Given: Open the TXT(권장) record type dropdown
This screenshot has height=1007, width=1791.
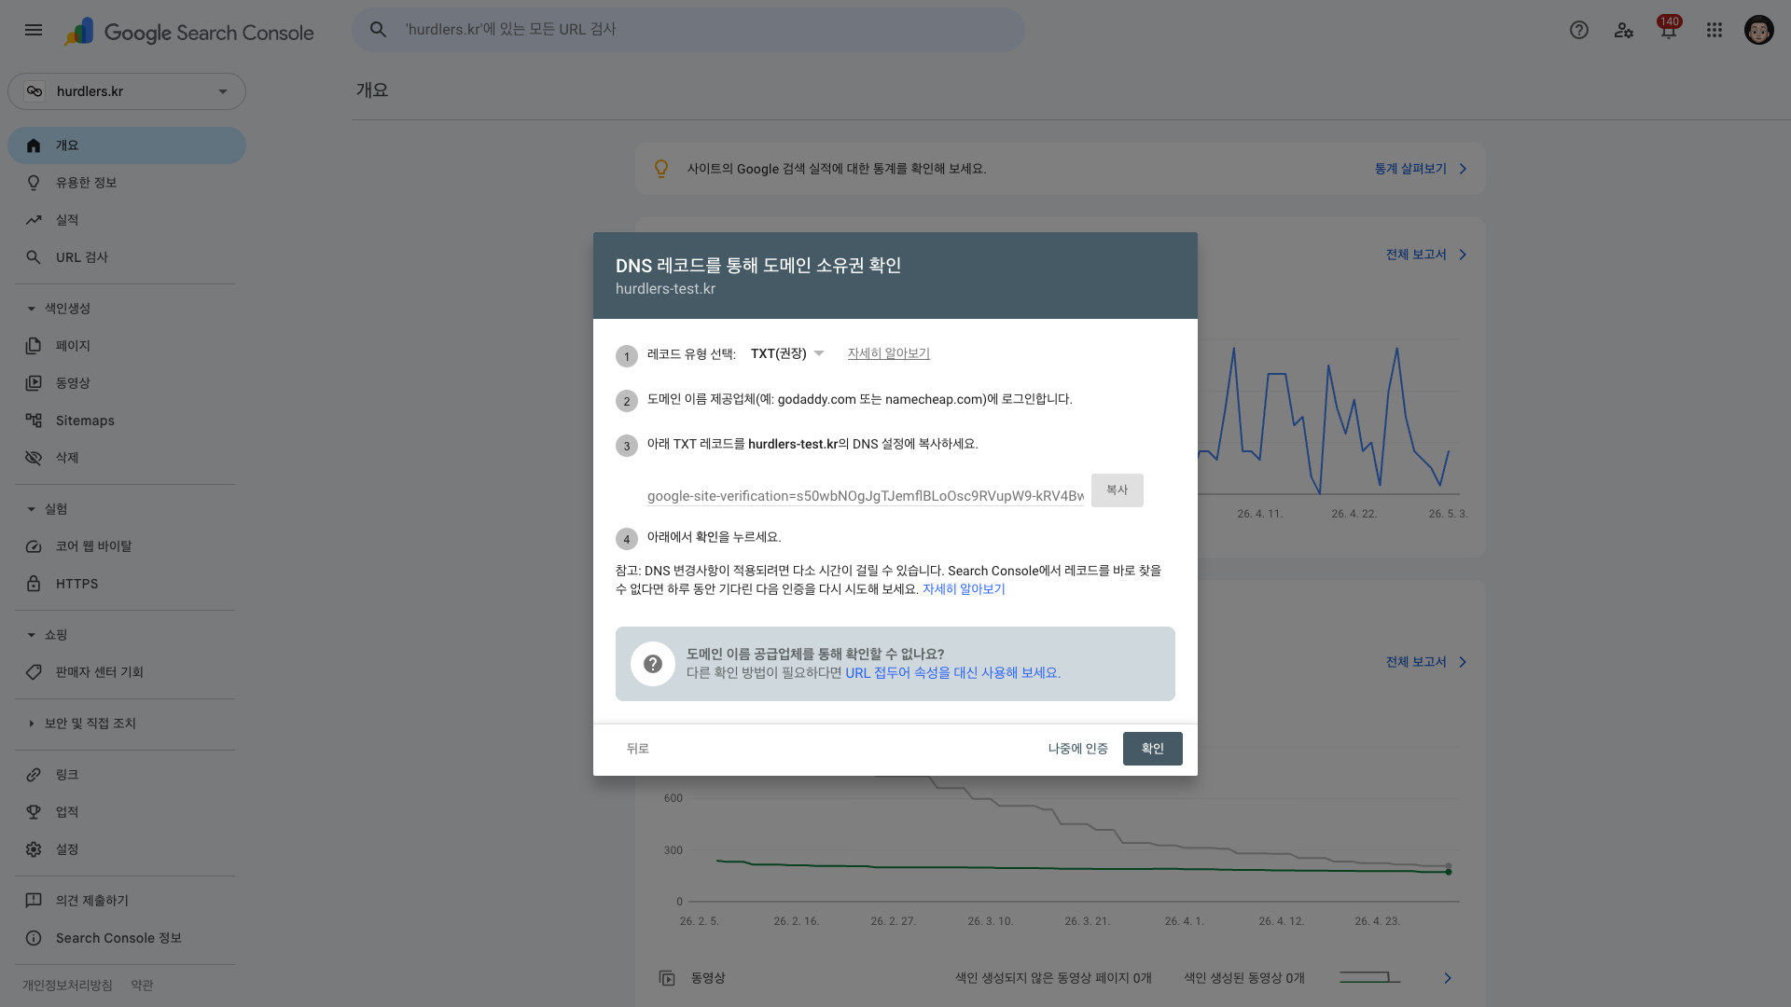Looking at the screenshot, I should [x=787, y=353].
